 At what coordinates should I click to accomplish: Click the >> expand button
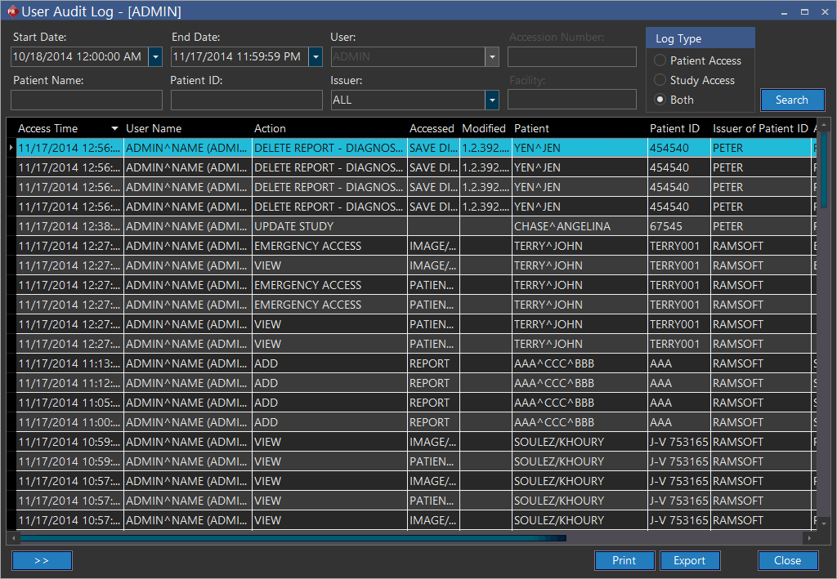42,560
